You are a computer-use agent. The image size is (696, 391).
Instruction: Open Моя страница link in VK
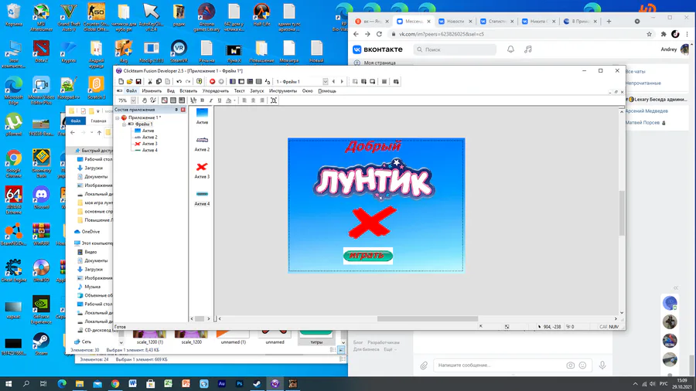click(x=380, y=63)
